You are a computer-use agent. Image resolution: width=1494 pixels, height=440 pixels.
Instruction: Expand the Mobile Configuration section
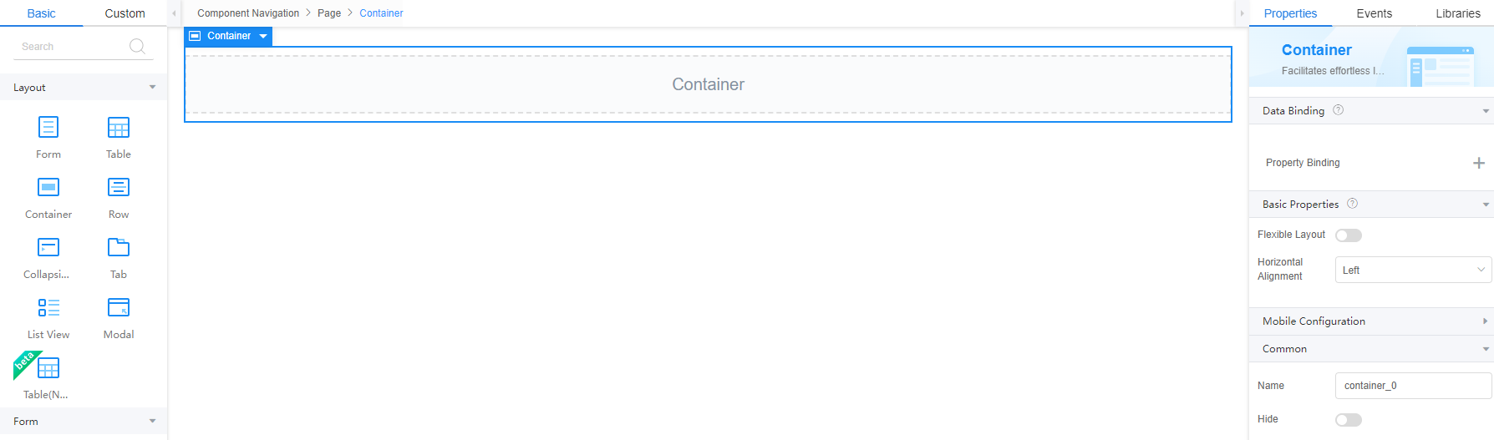(x=1370, y=321)
